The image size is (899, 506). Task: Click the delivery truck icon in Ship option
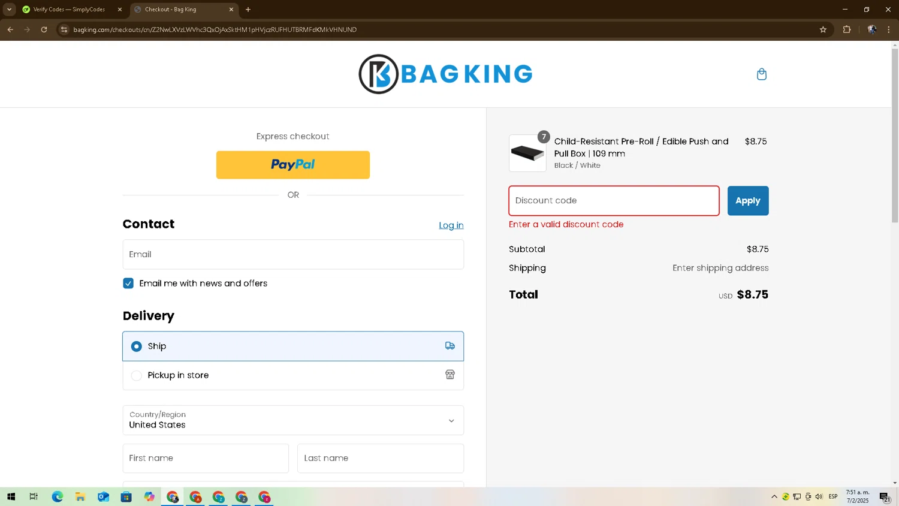pos(450,346)
